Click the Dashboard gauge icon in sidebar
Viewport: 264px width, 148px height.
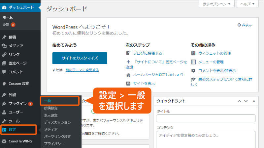tap(4, 7)
